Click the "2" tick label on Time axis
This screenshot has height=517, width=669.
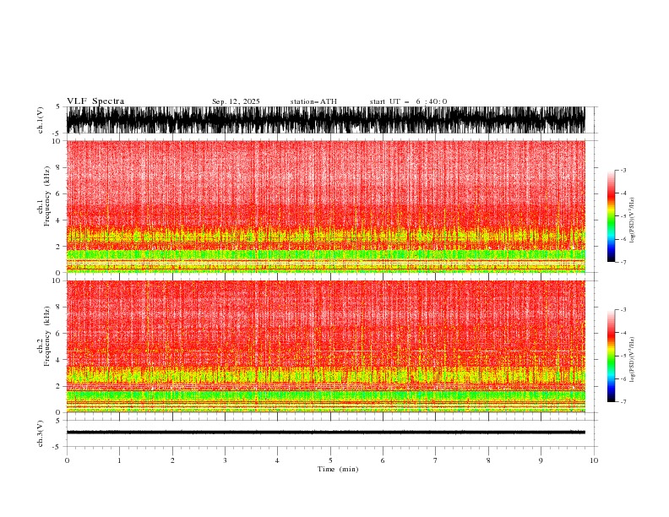tap(172, 460)
